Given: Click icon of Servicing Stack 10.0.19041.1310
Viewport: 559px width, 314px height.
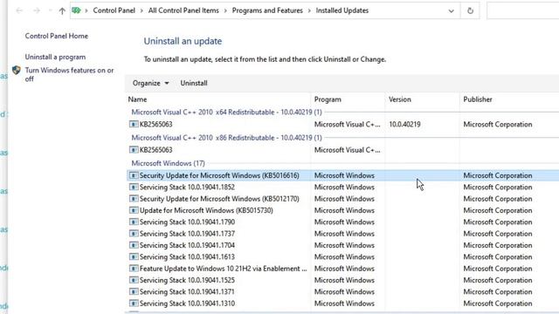Looking at the screenshot, I should (134, 304).
